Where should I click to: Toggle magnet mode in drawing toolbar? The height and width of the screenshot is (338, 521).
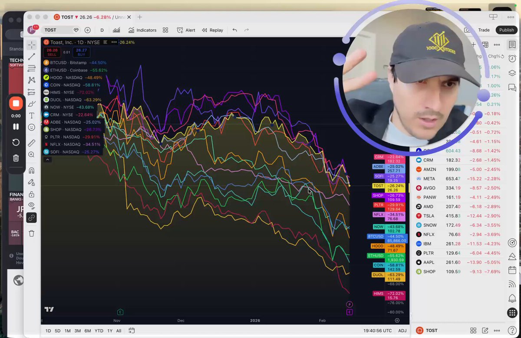(x=32, y=170)
